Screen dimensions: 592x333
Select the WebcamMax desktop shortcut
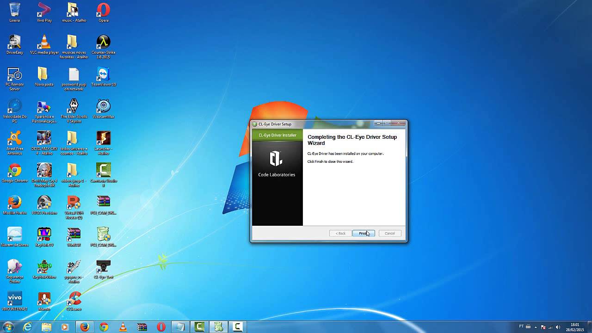[x=104, y=108]
